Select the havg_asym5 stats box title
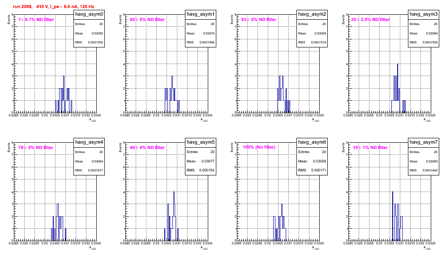 click(201, 142)
